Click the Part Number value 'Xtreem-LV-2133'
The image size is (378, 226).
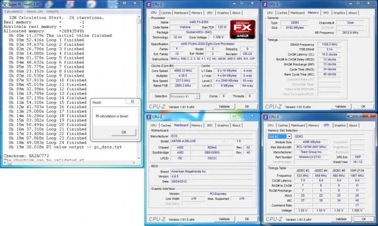[311, 157]
